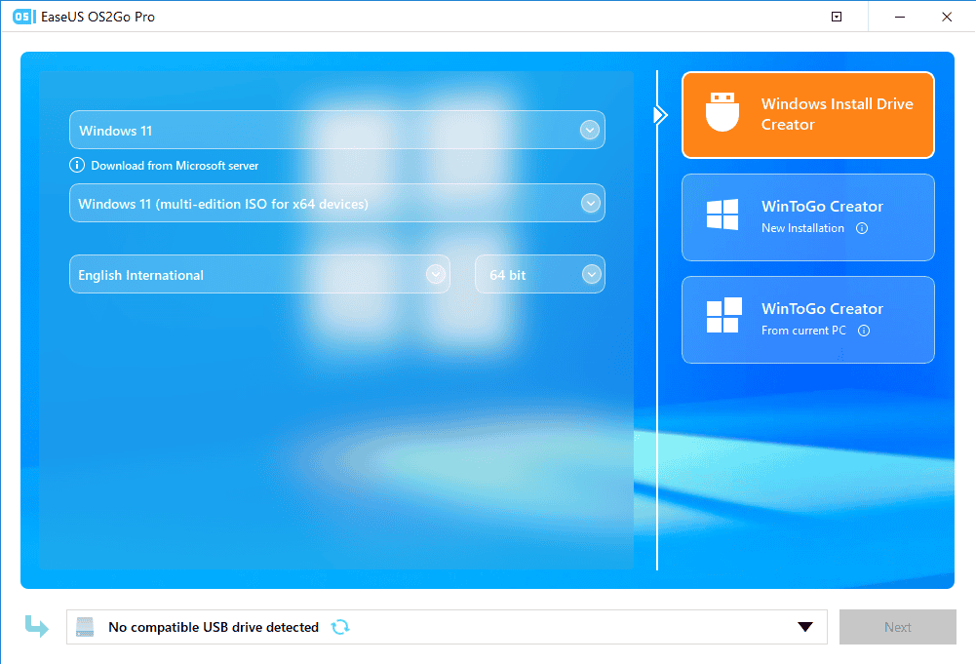Click the USB drive icon on Windows Install Drive Creator
976x664 pixels.
[722, 112]
